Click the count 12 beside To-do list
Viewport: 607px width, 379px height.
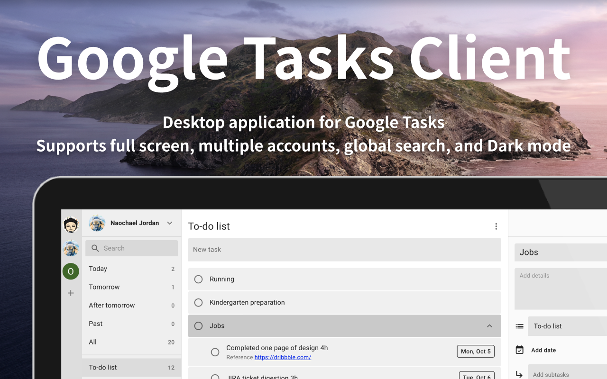171,368
